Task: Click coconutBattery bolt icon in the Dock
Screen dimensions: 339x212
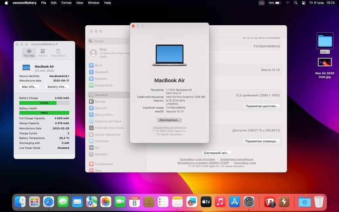Action: pos(284,202)
